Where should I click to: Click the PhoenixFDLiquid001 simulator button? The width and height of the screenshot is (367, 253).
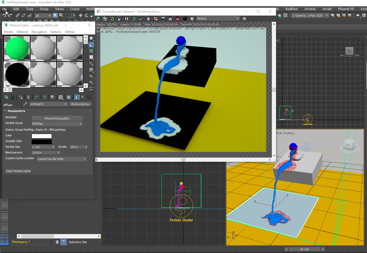(57, 118)
